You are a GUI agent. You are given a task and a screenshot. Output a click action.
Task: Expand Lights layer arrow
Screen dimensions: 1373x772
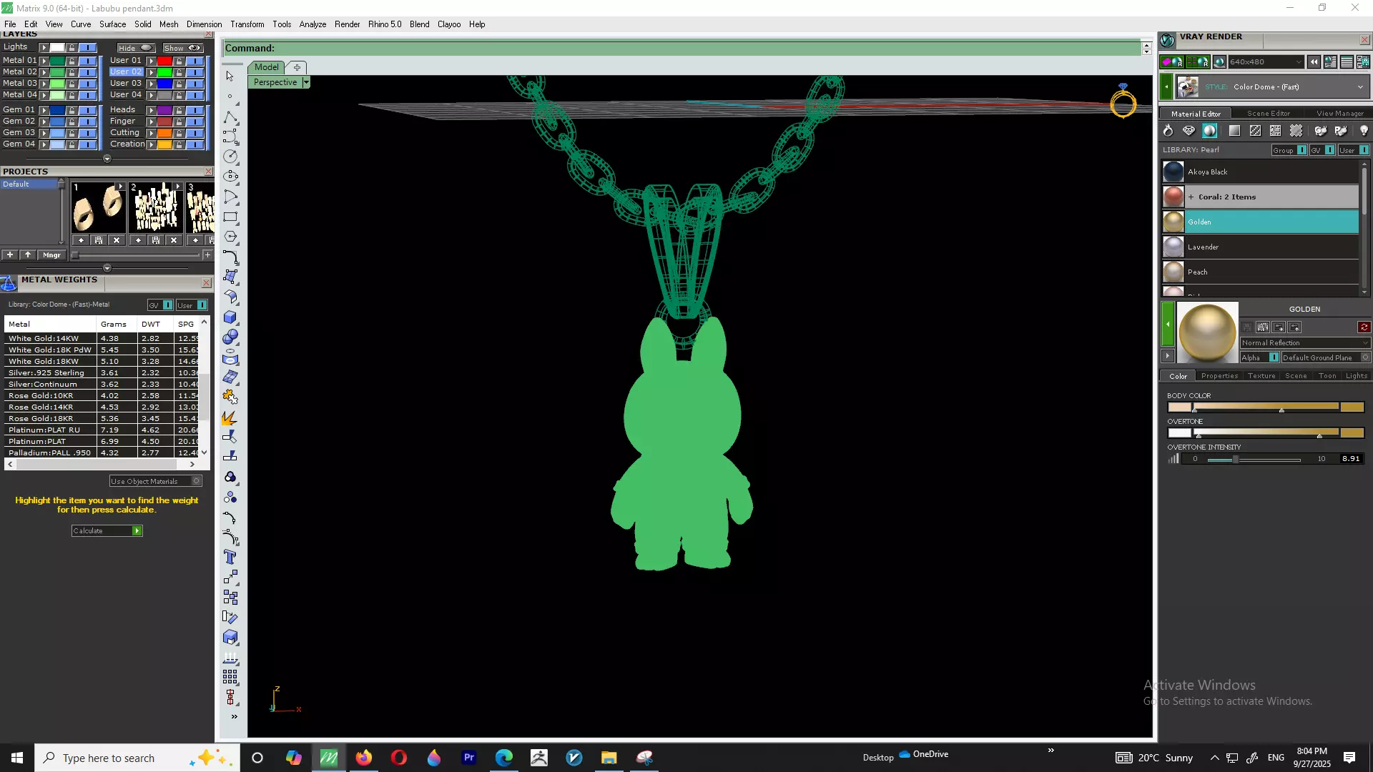pos(44,48)
